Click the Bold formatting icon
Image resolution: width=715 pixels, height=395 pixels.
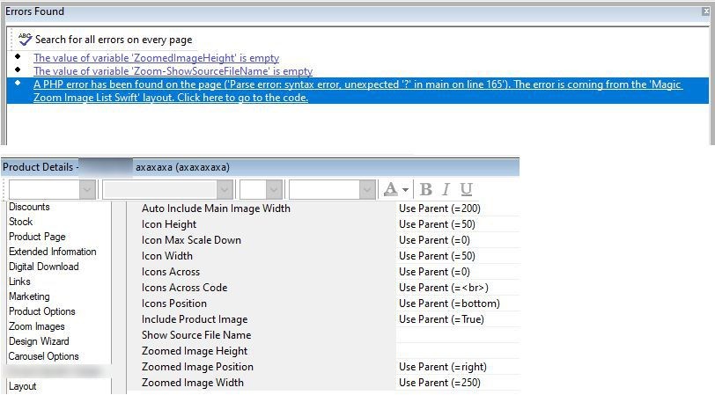tap(426, 189)
